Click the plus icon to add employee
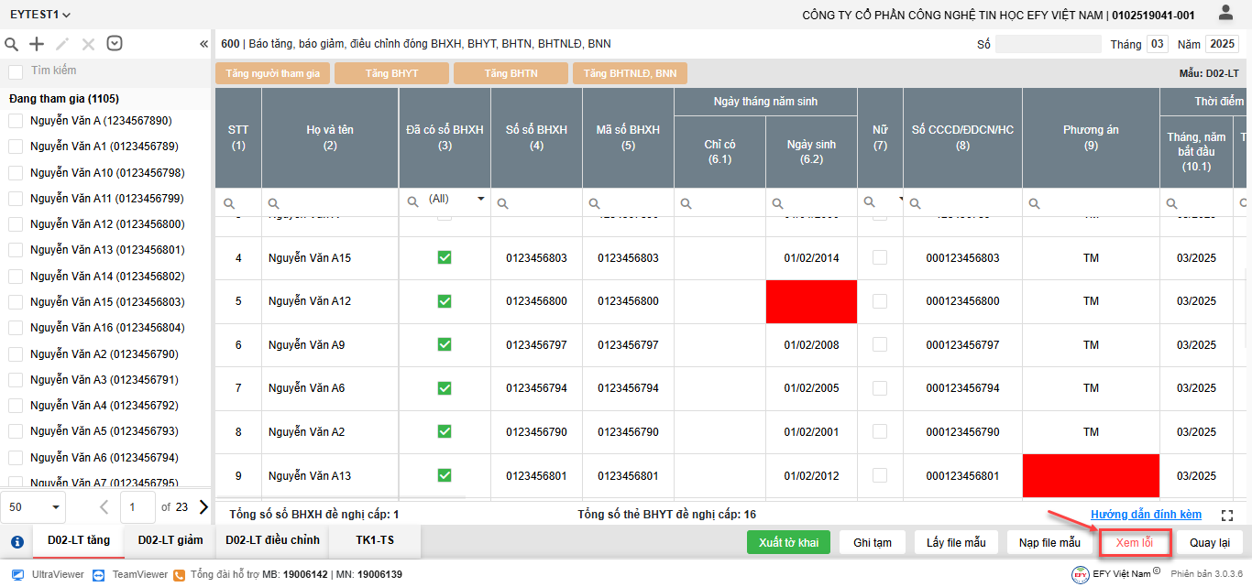 [x=37, y=44]
